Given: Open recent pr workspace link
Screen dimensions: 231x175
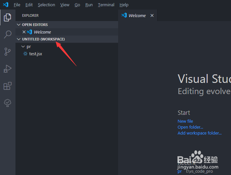Looking at the screenshot, I should point(180,172).
